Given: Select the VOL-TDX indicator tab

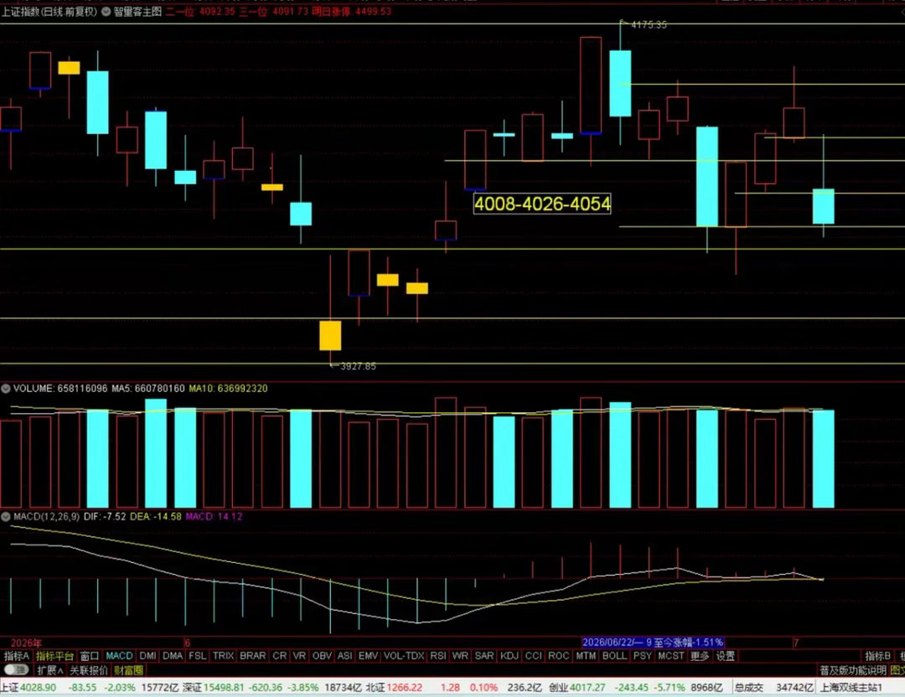Looking at the screenshot, I should coord(404,656).
